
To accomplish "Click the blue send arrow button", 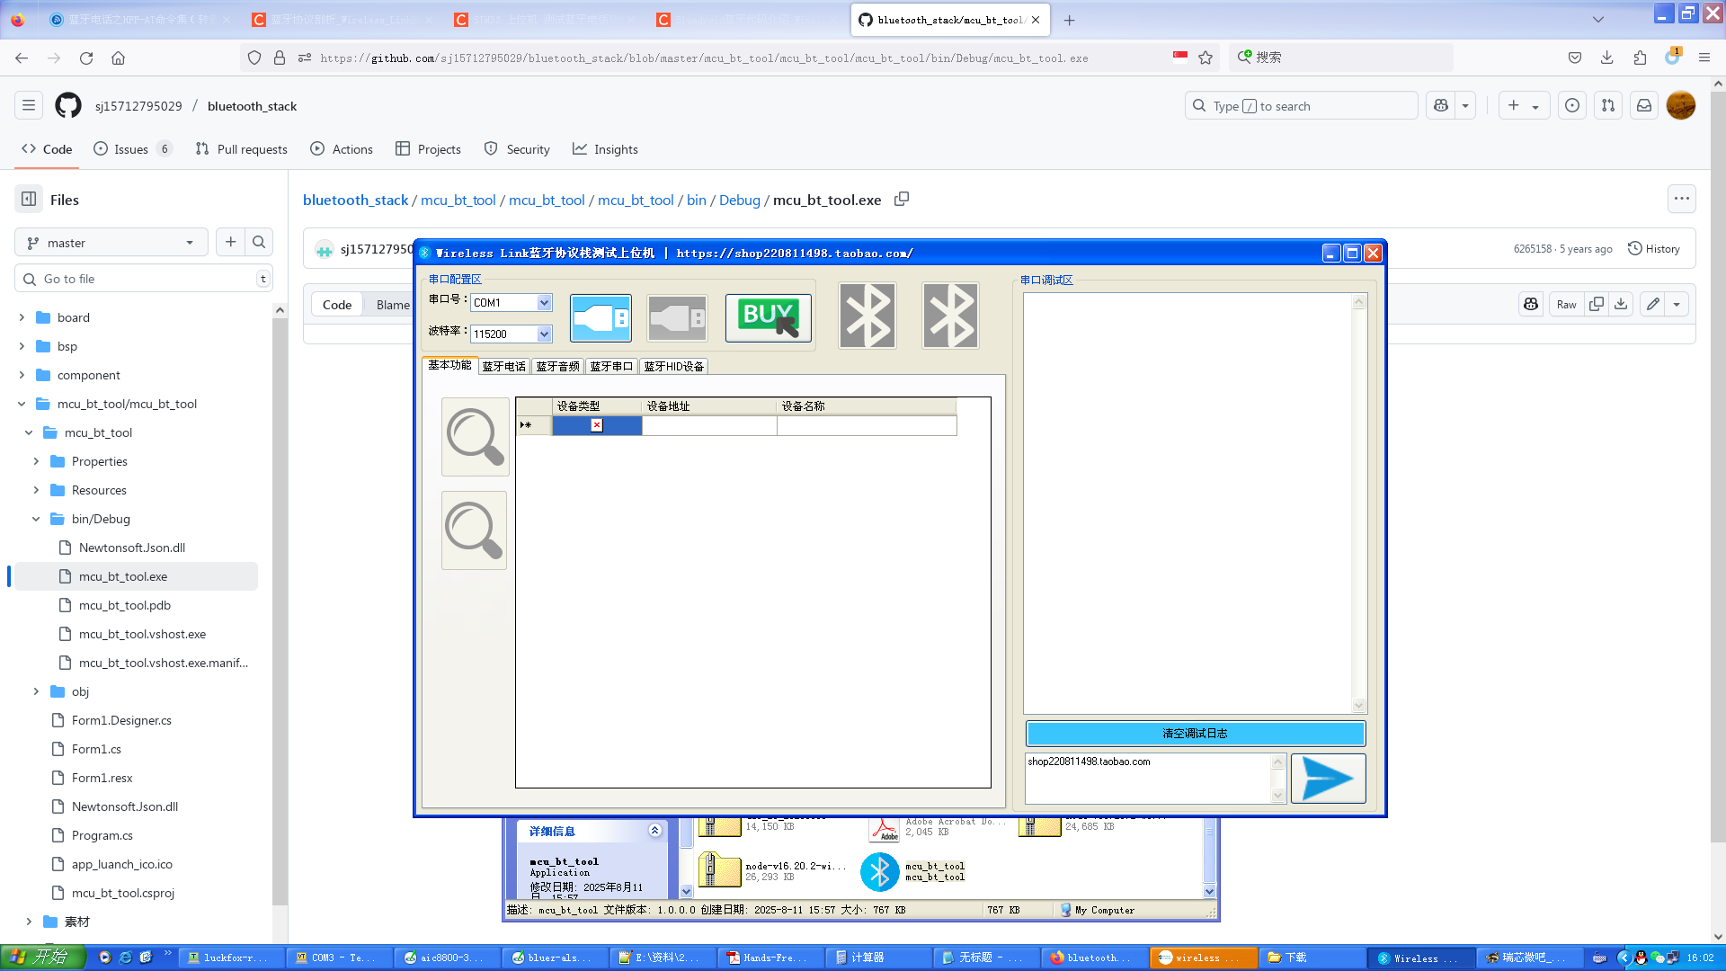I will (1328, 779).
